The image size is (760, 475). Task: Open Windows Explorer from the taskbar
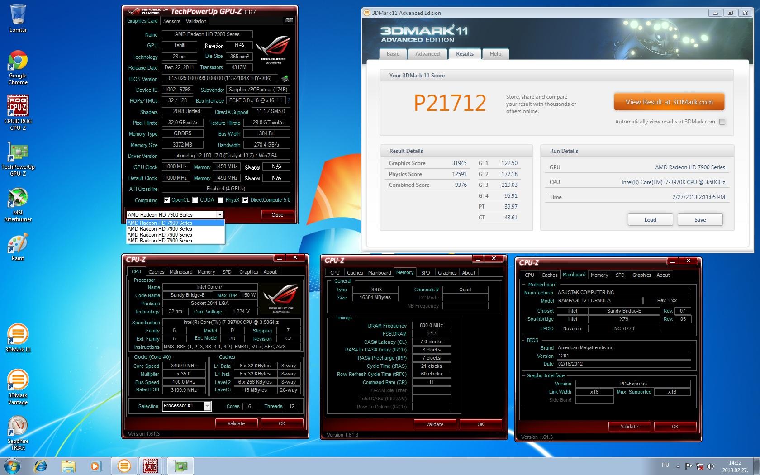pyautogui.click(x=68, y=466)
